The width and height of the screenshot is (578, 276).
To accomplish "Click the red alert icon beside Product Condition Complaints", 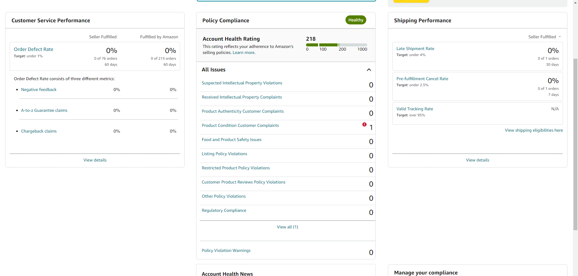I will 364,124.
